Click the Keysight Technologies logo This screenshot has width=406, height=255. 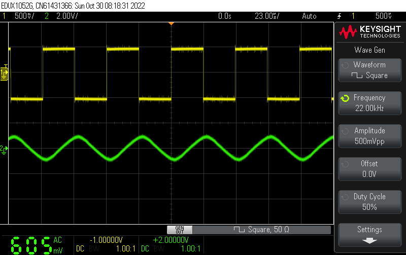(369, 33)
